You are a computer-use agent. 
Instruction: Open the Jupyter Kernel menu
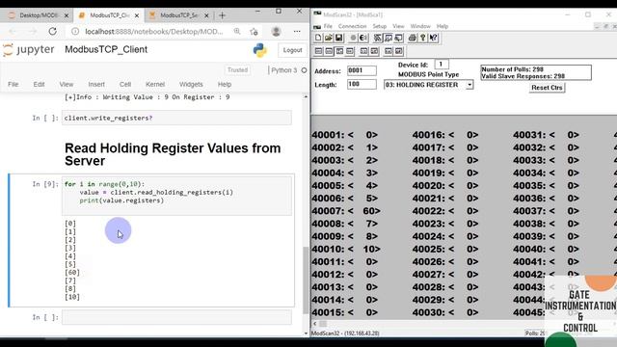155,84
